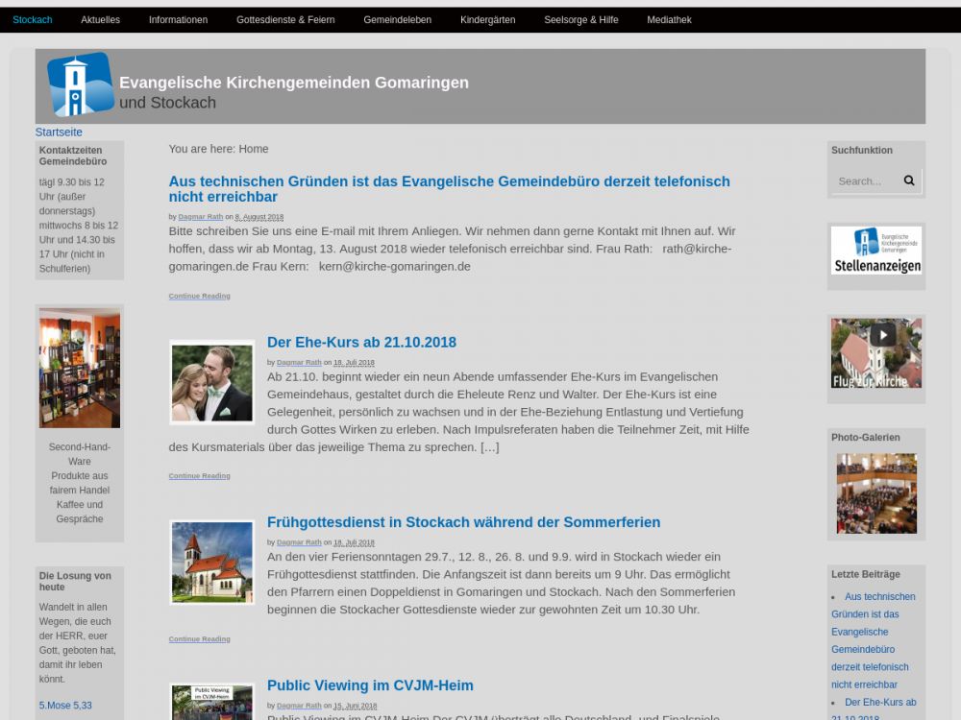Go to the Mediathek menu
This screenshot has width=961, height=720.
pos(669,19)
